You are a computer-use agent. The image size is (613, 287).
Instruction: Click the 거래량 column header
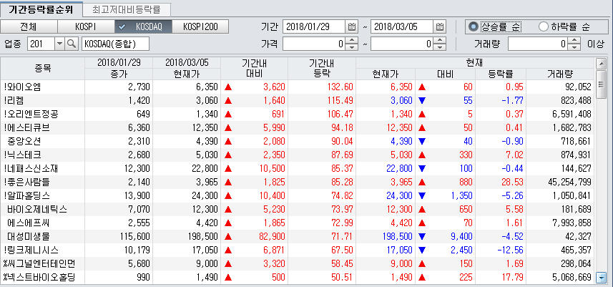coord(559,74)
